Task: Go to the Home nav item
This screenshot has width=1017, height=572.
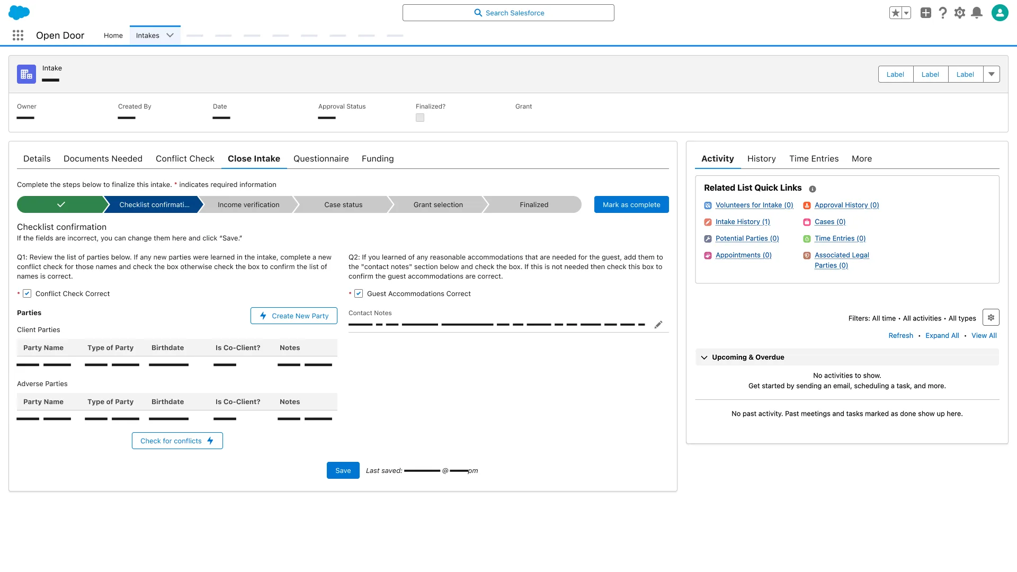Action: tap(113, 35)
